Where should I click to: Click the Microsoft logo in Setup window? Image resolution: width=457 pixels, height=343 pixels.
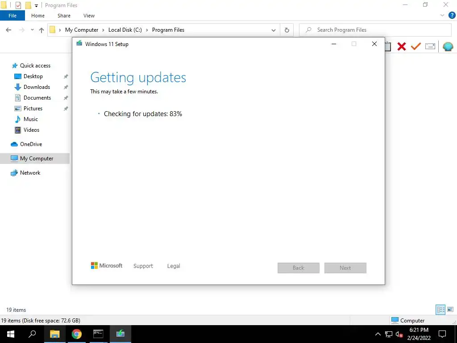107,265
